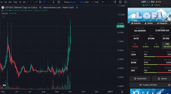Select the 4h timeframe
The image size is (171, 94).
point(24,2)
